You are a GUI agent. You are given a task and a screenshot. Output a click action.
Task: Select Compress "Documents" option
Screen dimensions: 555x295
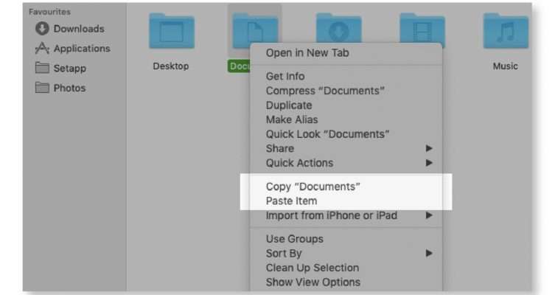point(325,91)
